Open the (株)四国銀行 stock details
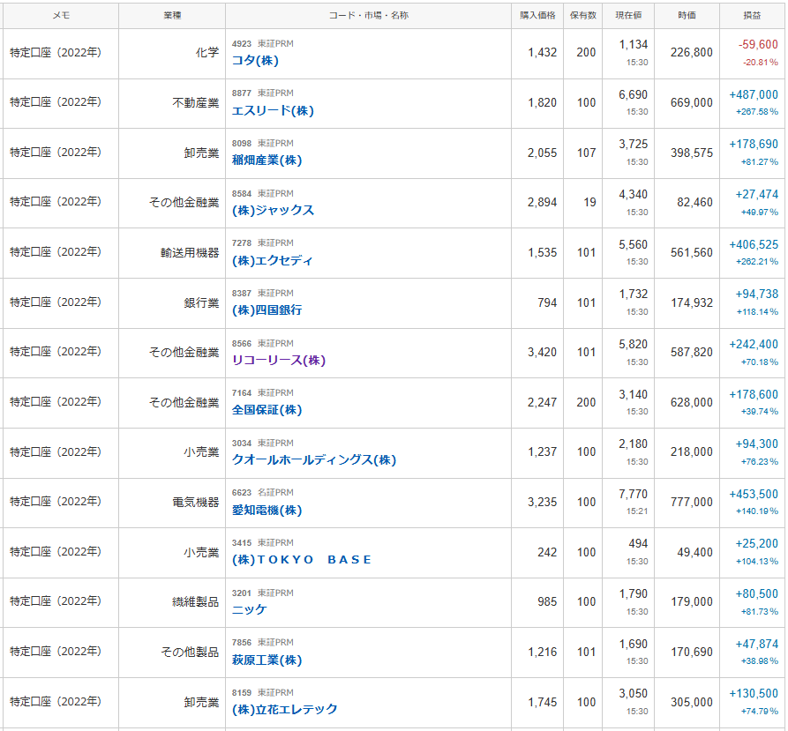 (266, 310)
